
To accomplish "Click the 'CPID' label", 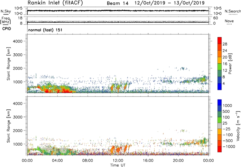I will click(7, 29).
